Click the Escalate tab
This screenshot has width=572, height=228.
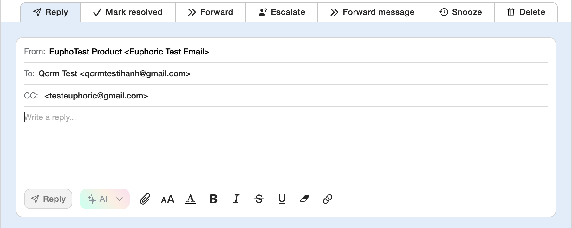pos(282,12)
